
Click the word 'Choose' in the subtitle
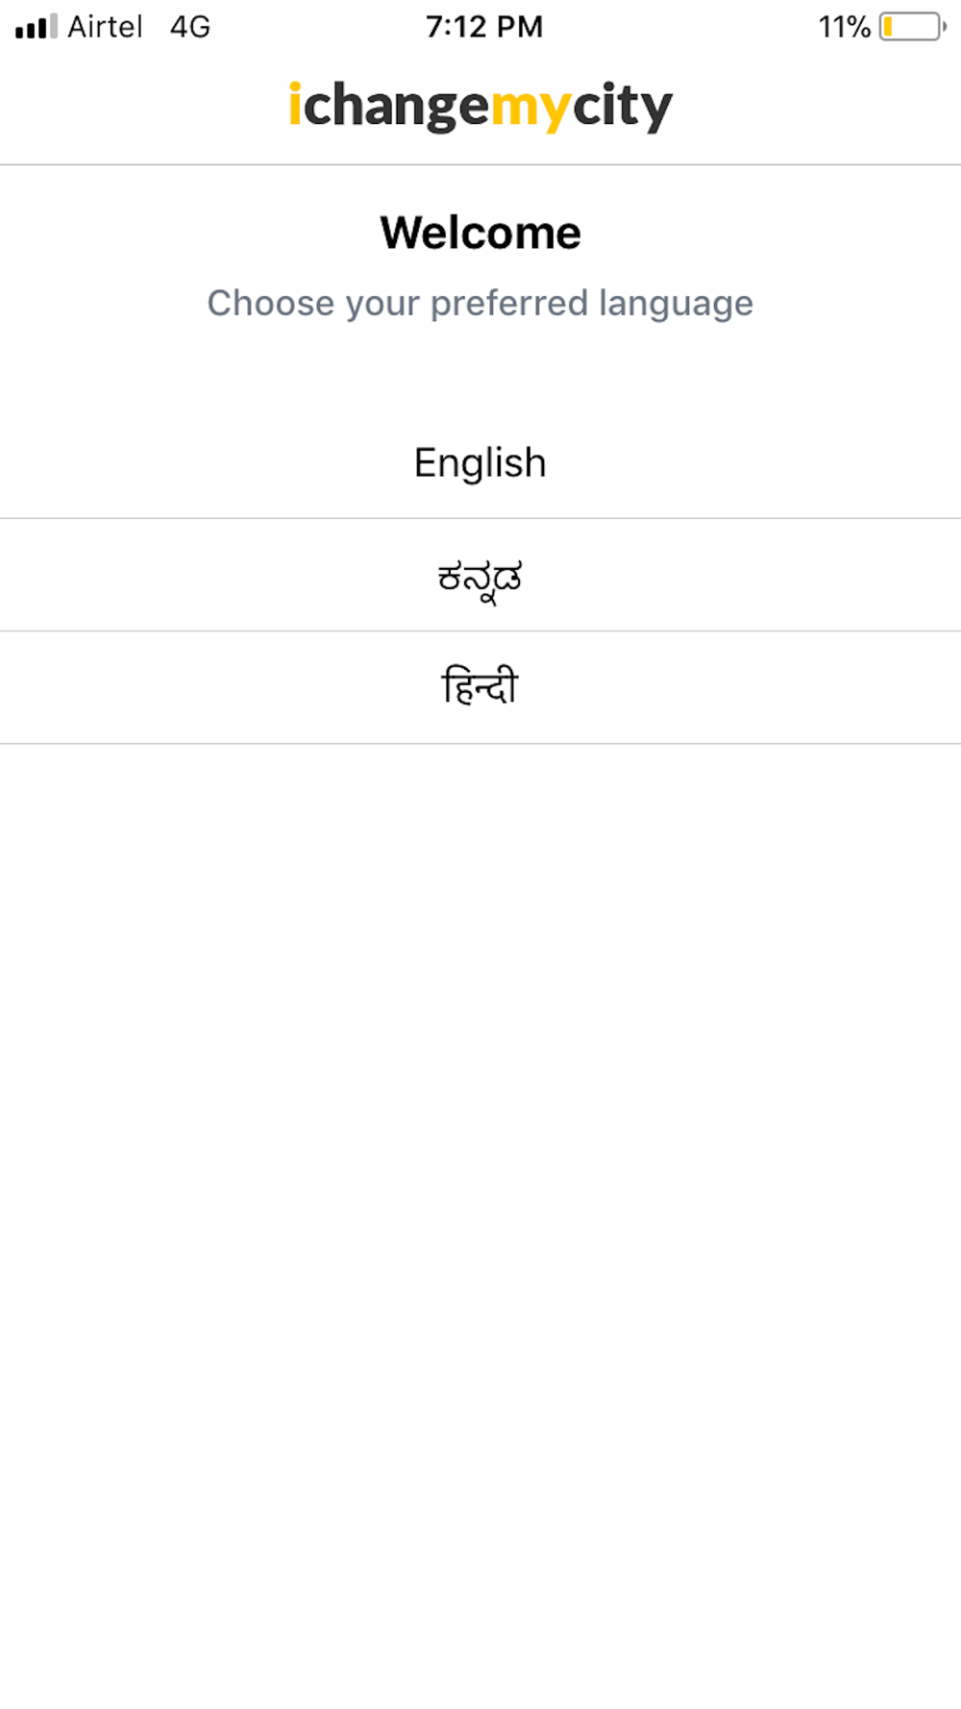[271, 303]
